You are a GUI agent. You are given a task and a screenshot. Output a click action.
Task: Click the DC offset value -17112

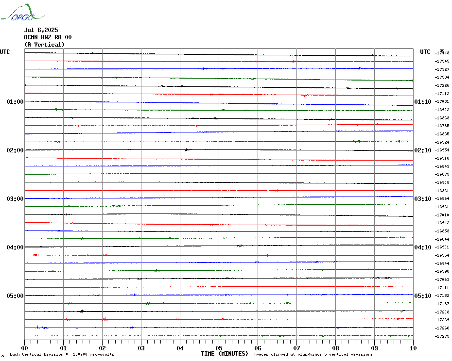coord(442,94)
